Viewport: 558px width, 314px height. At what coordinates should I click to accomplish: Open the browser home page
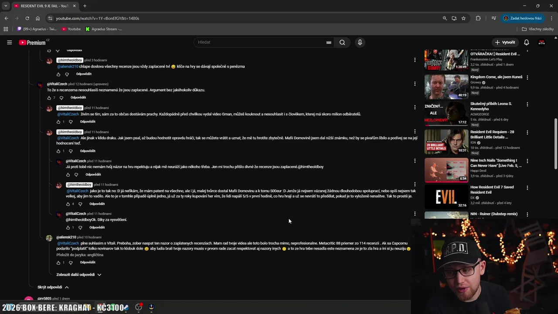point(37,18)
